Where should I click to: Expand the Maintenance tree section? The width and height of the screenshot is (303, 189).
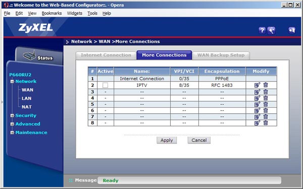click(x=12, y=132)
